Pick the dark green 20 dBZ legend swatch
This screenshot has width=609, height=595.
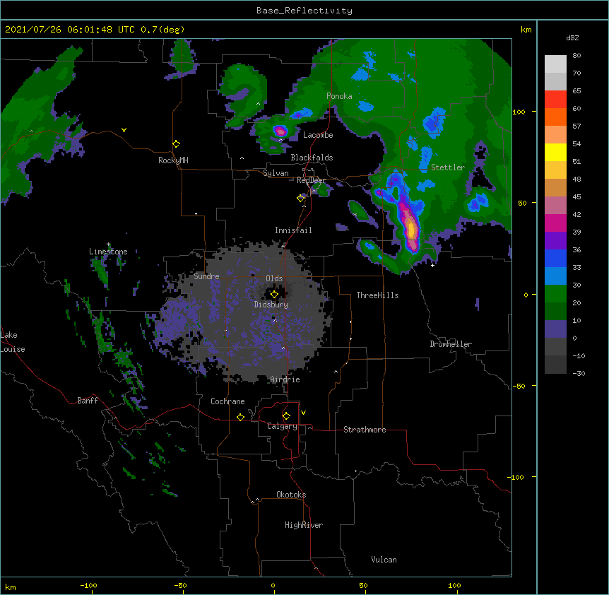click(555, 312)
